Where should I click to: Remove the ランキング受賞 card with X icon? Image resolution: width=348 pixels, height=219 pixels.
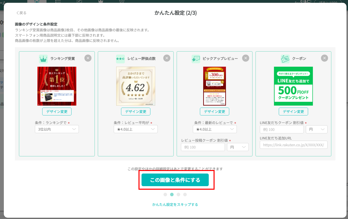coord(88,58)
